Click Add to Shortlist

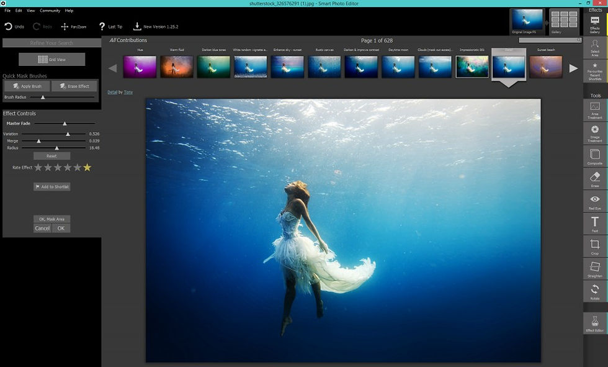[x=51, y=186]
